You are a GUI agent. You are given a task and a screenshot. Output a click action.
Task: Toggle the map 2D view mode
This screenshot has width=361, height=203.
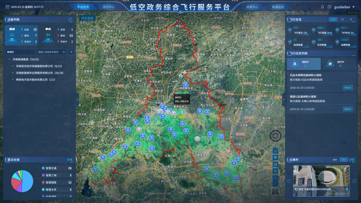click(275, 164)
